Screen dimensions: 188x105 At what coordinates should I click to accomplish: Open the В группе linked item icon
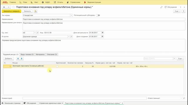pyautogui.click(x=71, y=36)
